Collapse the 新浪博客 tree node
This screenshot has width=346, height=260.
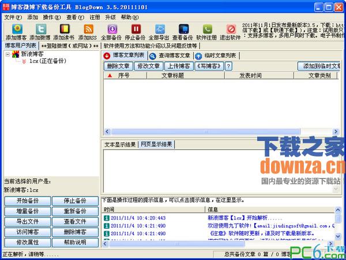click(x=7, y=54)
